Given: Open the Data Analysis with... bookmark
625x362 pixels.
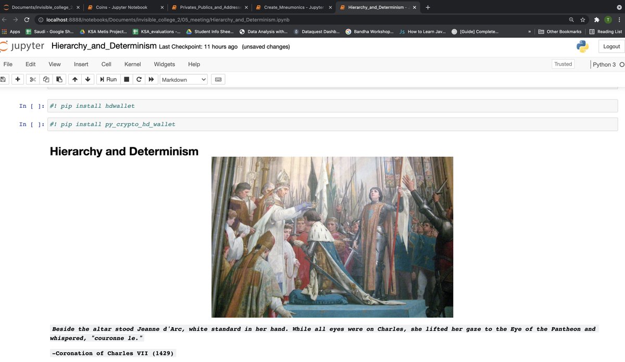Looking at the screenshot, I should click(x=263, y=32).
